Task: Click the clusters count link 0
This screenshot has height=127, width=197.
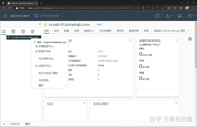Action: coord(99,70)
